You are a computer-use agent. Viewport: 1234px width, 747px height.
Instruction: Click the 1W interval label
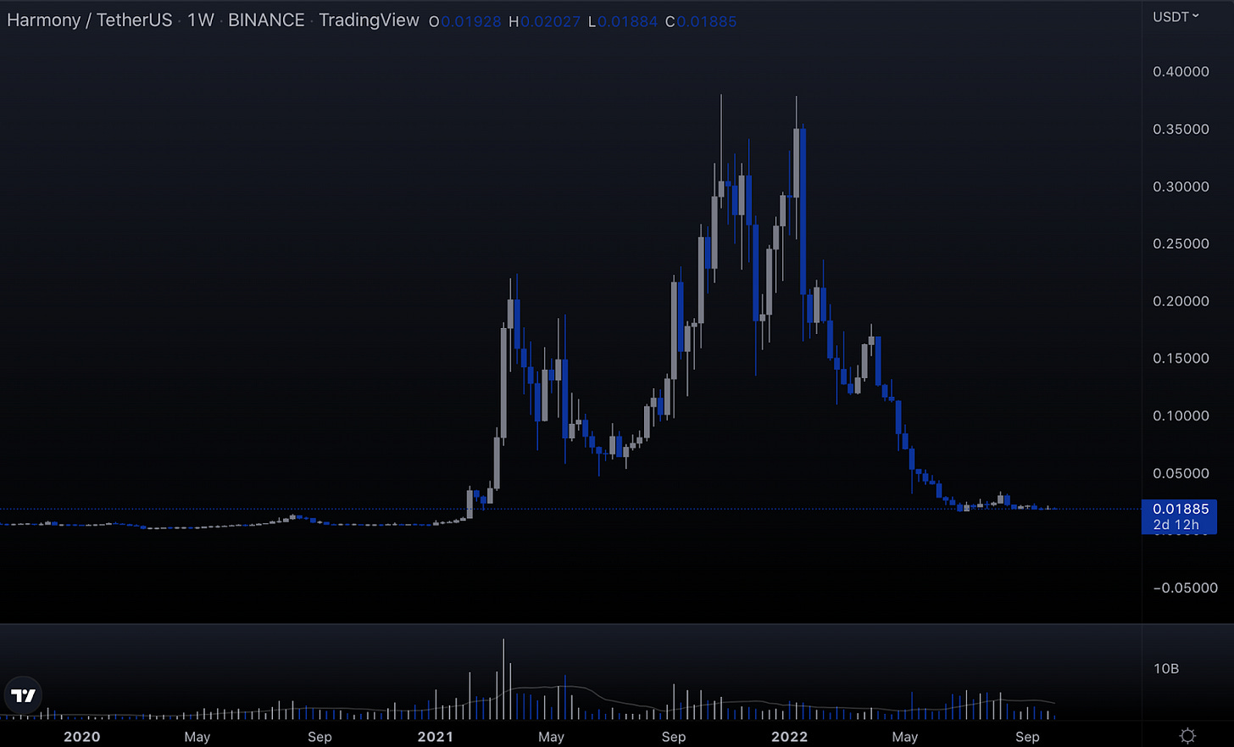pyautogui.click(x=201, y=20)
